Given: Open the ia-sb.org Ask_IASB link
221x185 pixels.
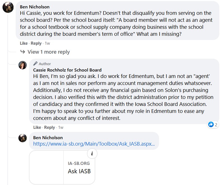Looking at the screenshot, I should click(x=94, y=144).
